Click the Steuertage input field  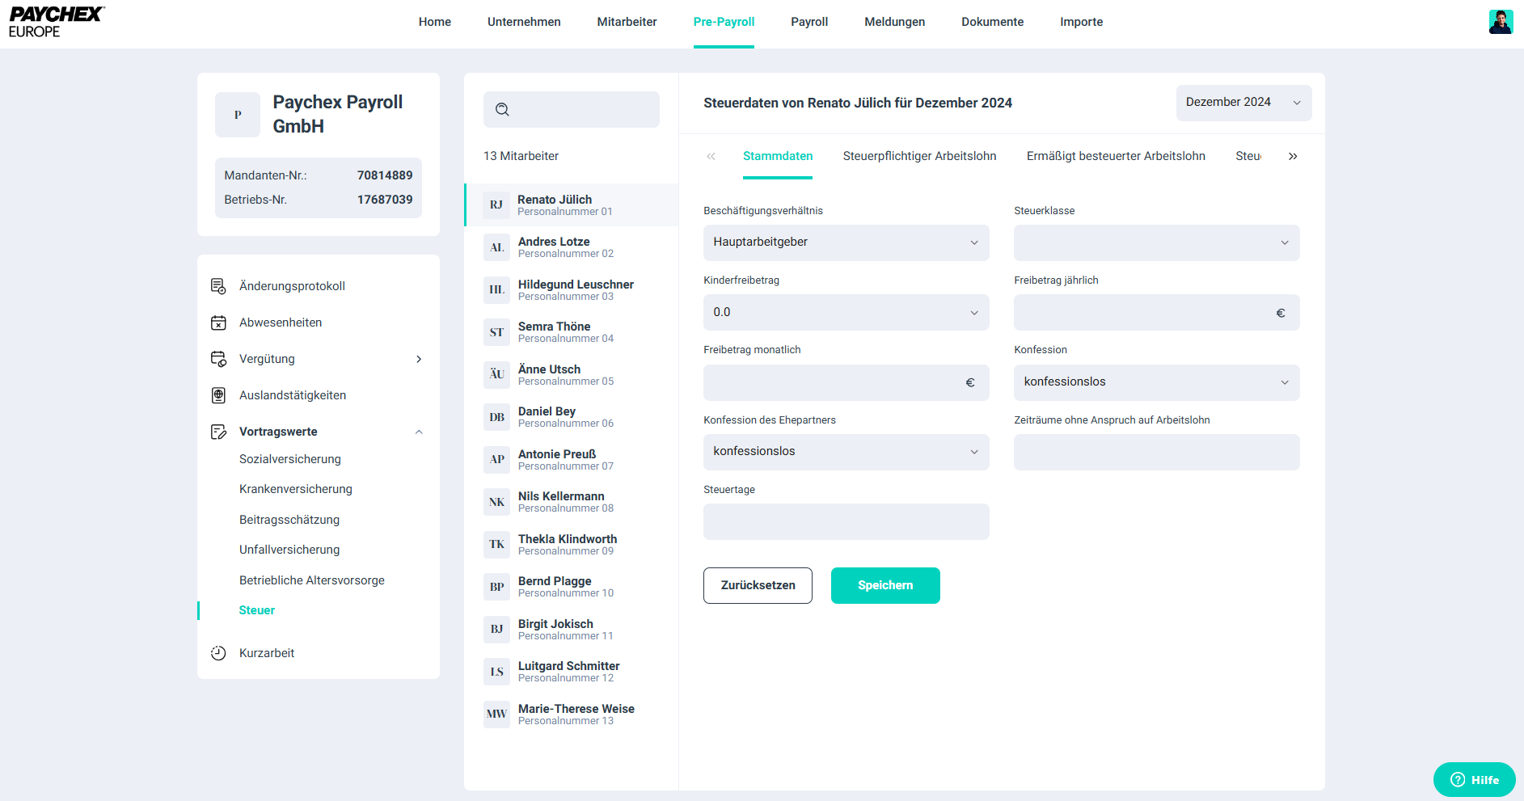click(x=846, y=521)
